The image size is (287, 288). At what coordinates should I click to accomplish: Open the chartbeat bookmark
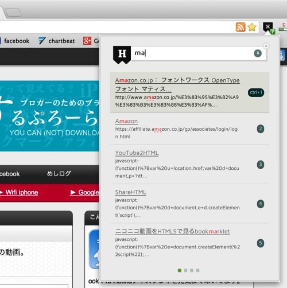(x=56, y=41)
